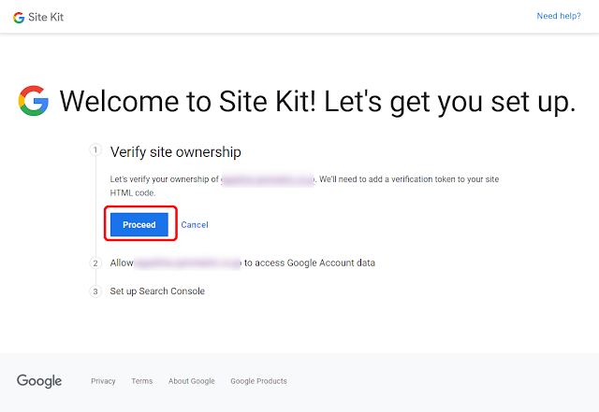Click the large Google G logo
The width and height of the screenshot is (599, 412).
pyautogui.click(x=34, y=101)
